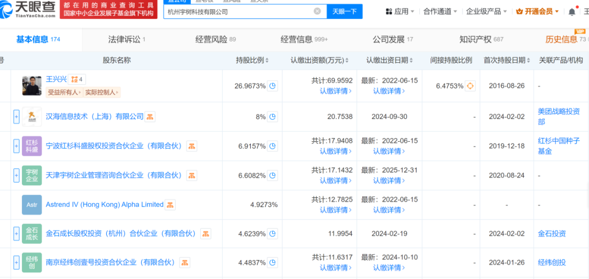
Task: Open 汉海信息技术（上海）有限公司 link
Action: point(95,117)
